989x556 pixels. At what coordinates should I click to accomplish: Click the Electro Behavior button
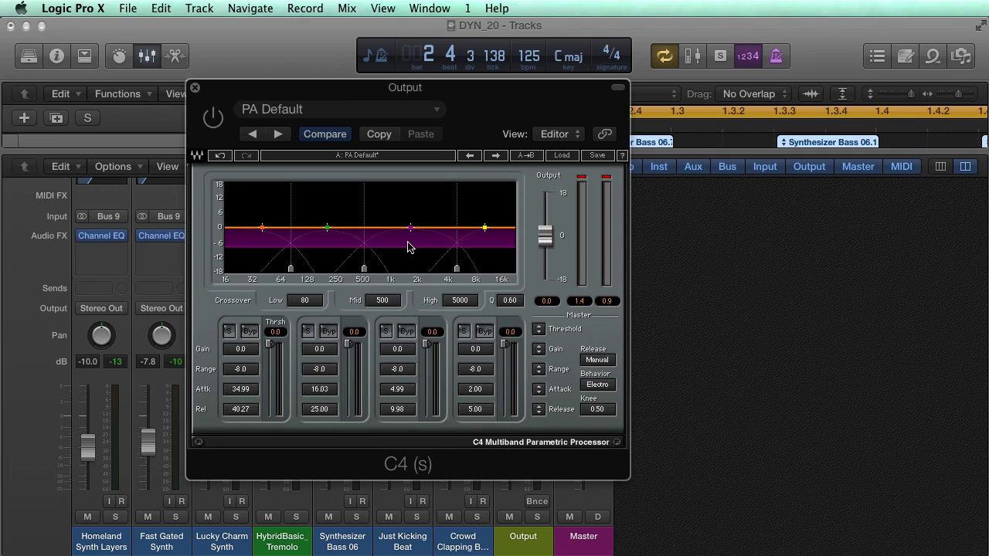tap(597, 385)
